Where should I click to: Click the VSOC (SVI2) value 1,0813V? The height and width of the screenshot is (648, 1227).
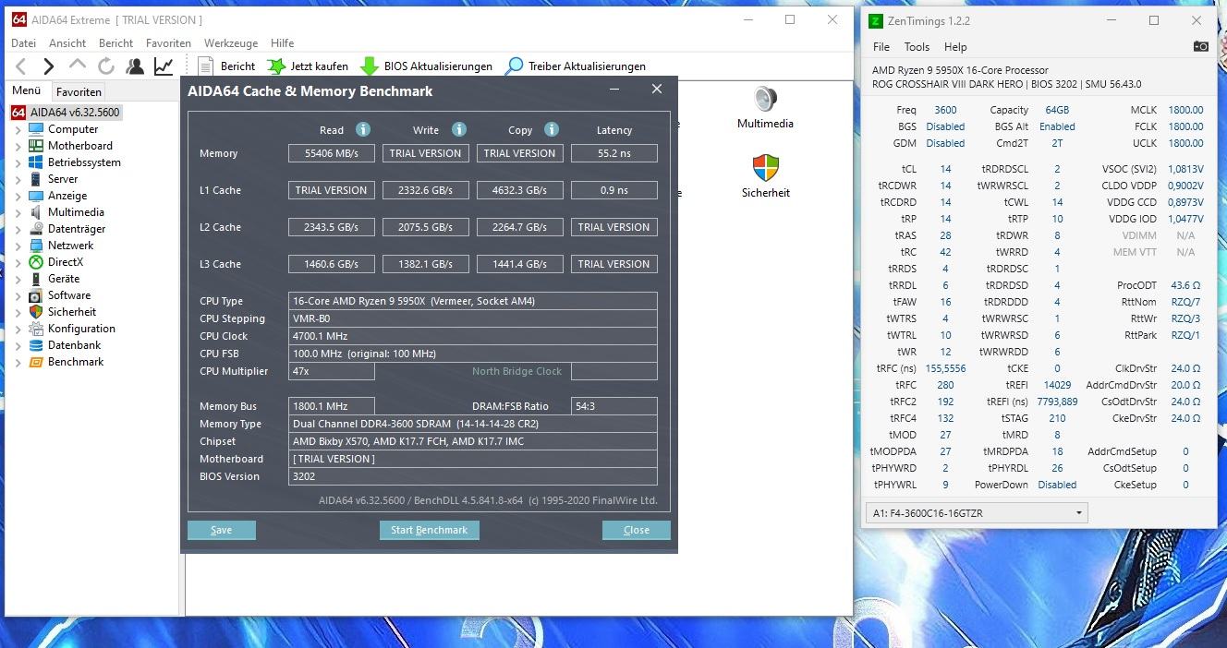(1184, 169)
